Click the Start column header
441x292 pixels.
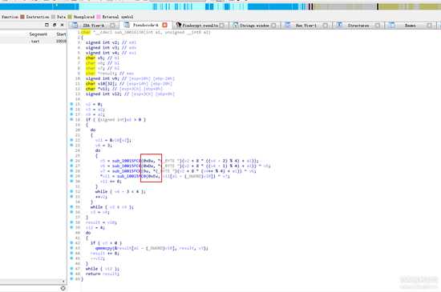click(x=61, y=34)
